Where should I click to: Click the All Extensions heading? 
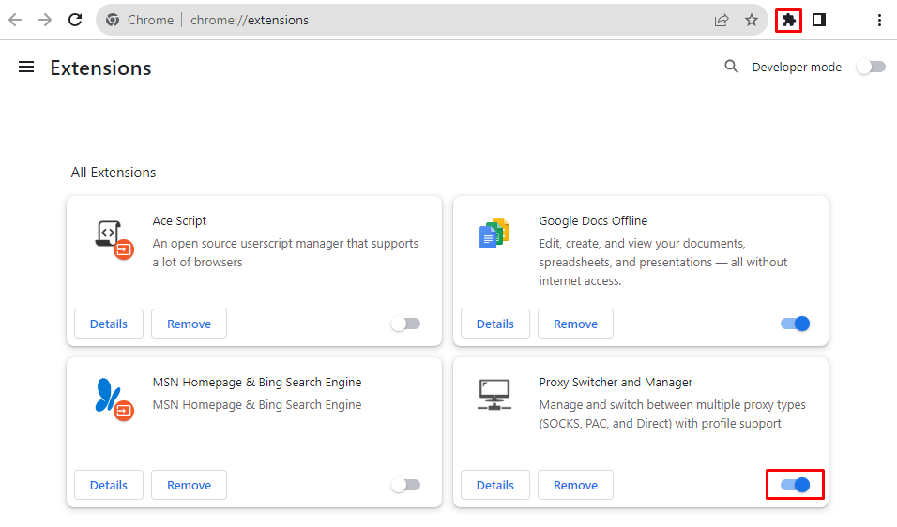click(114, 173)
